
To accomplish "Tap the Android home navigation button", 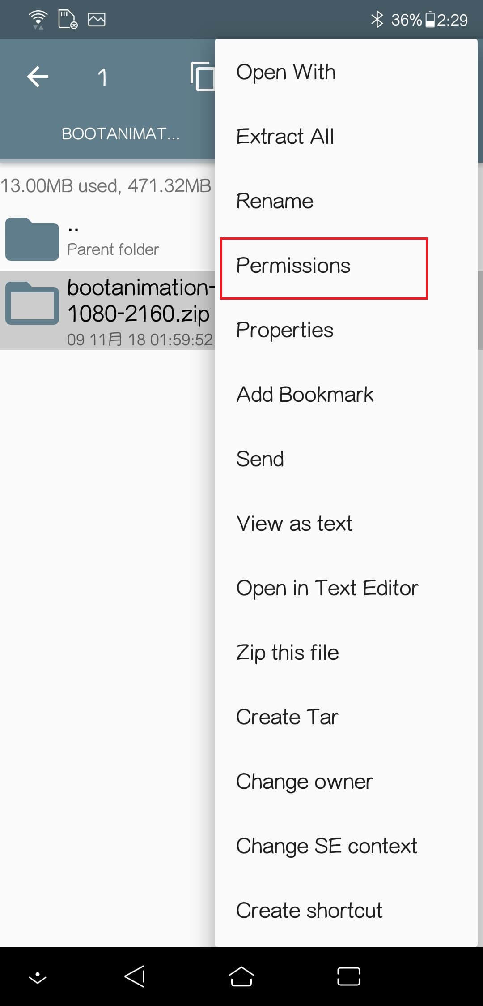I will (241, 976).
